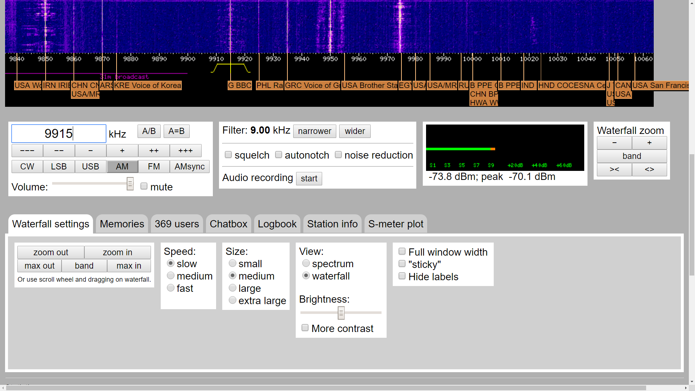Open the Station info tab
This screenshot has height=391, width=695.
(x=332, y=224)
